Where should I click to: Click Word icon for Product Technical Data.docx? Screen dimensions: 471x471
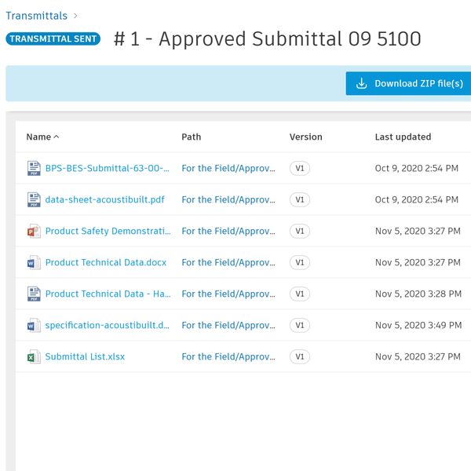coord(34,262)
